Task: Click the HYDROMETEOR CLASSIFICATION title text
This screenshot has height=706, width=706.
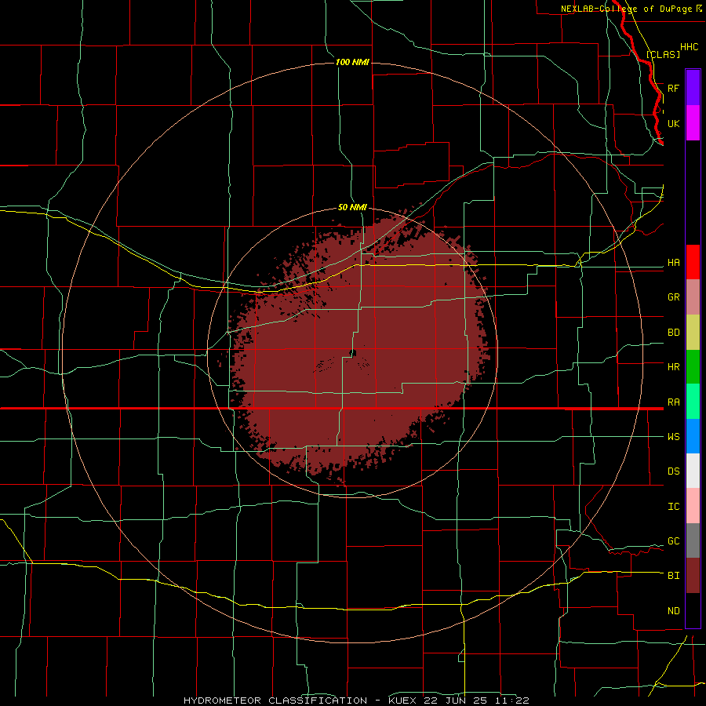Action: pyautogui.click(x=275, y=701)
